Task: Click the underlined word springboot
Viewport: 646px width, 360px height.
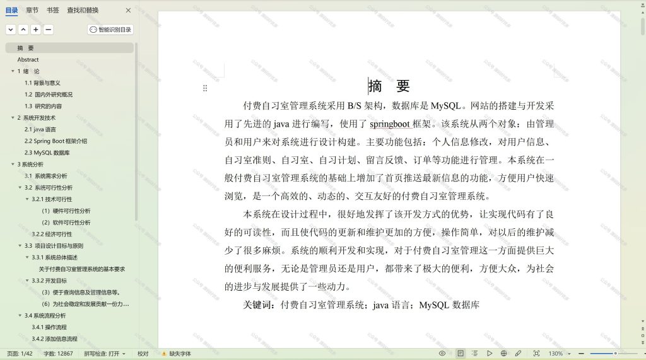Action: click(x=390, y=124)
